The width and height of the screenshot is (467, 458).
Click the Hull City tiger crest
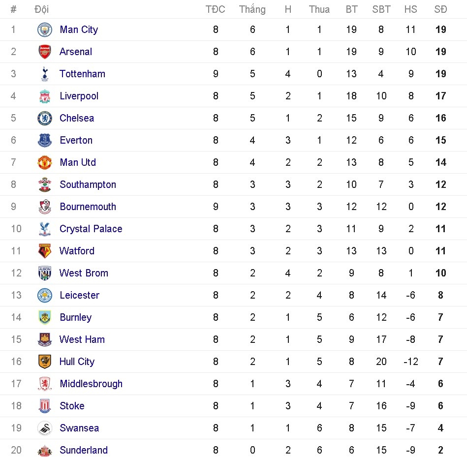click(x=45, y=362)
